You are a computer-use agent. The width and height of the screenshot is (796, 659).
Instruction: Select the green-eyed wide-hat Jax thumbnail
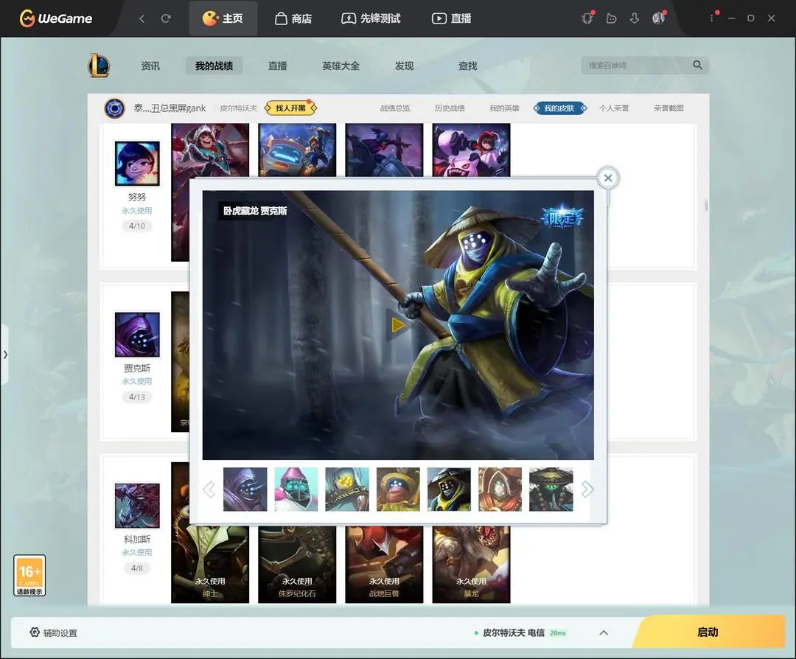[x=551, y=489]
